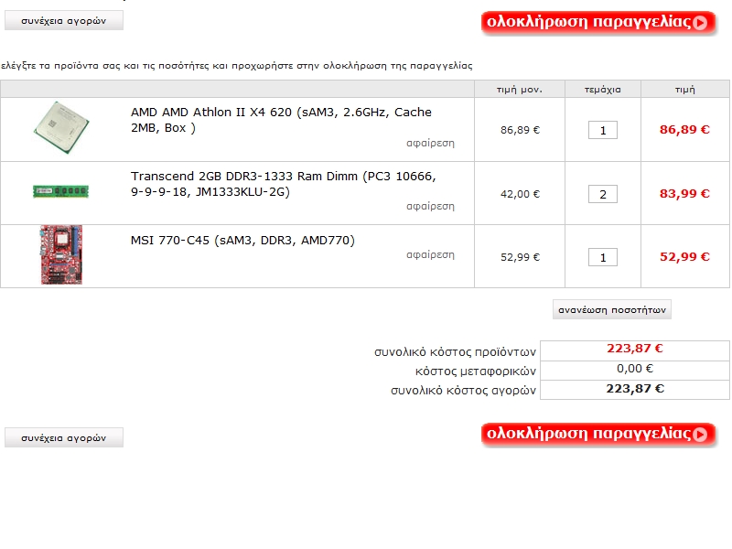Viewport: 732px width, 549px height.
Task: Focus the quantity field for AMD Athlon II
Action: click(603, 130)
